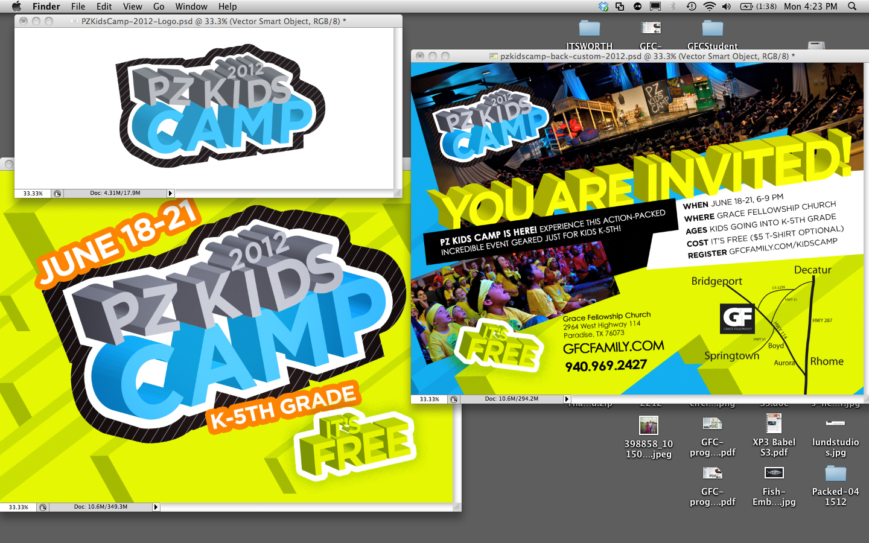Click the Time Machine menu bar icon
869x543 pixels.
click(692, 7)
